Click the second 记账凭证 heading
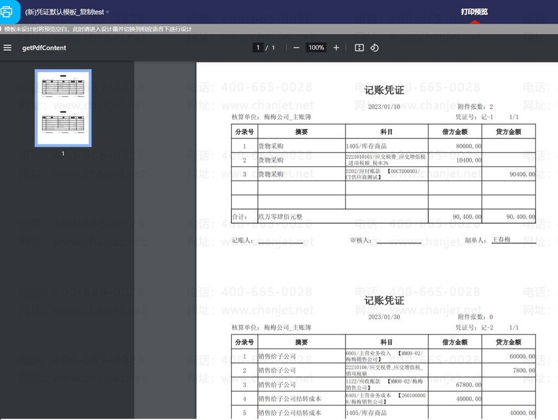 point(384,301)
